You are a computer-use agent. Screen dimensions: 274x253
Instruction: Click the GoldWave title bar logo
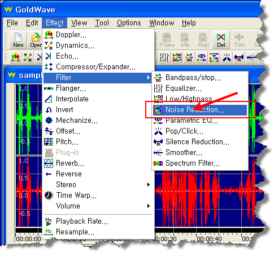[8, 10]
